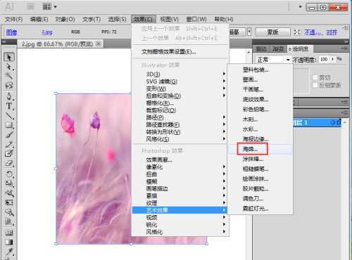Select the Magic Wand tool
Screen dimensions: 352x260
pos(9,76)
